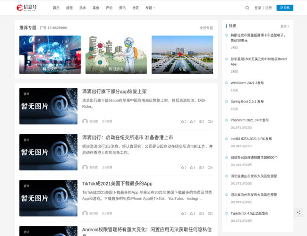The height and width of the screenshot is (236, 307).
Task: Click the blue 投稿 button
Action: (285, 8)
